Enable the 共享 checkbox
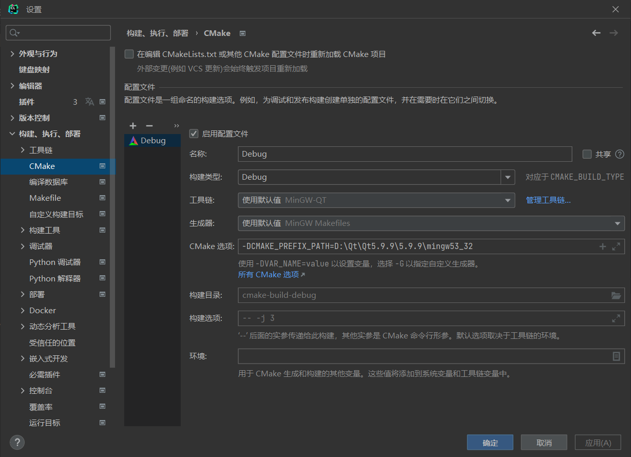This screenshot has height=457, width=631. [x=587, y=154]
